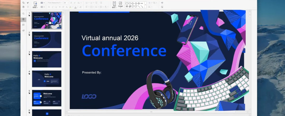Toggle Italic formatting
The height and width of the screenshot is (116, 285).
[x=53, y=7]
